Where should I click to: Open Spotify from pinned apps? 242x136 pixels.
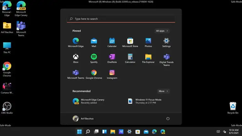tap(94, 59)
